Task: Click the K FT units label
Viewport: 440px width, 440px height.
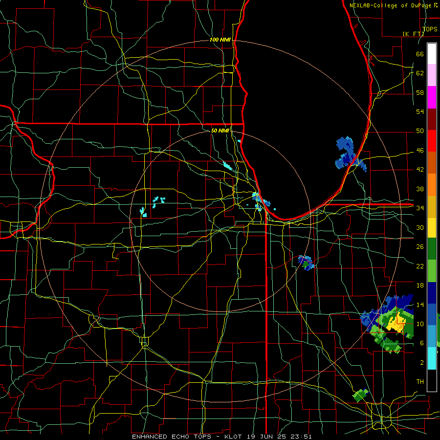Action: [x=413, y=34]
